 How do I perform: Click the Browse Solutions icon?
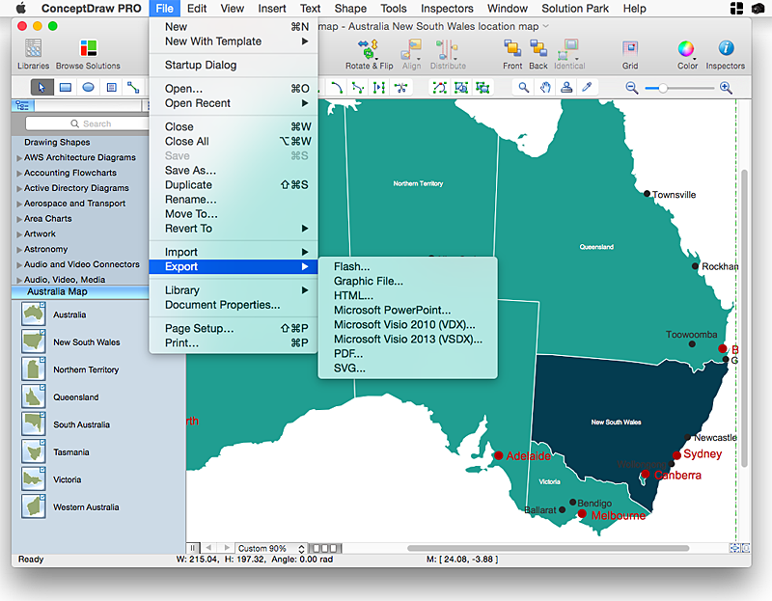pyautogui.click(x=88, y=50)
